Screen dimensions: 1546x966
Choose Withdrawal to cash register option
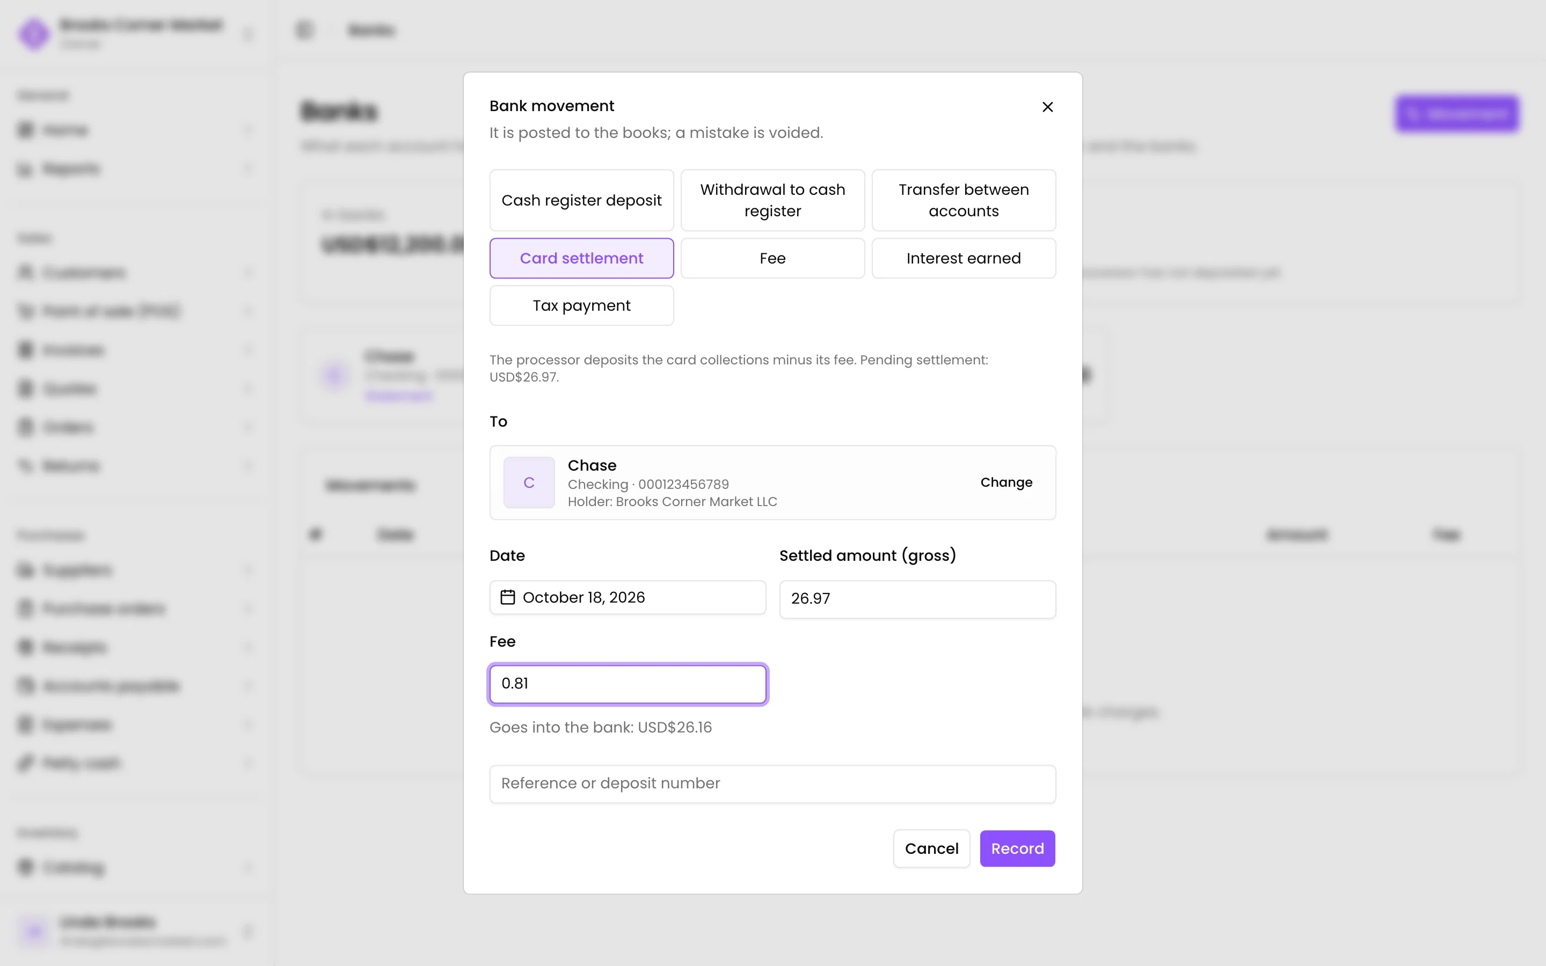pyautogui.click(x=772, y=200)
